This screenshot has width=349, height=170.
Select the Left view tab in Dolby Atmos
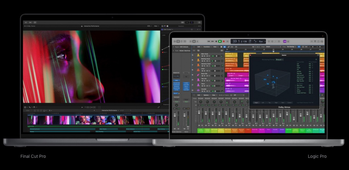point(263,103)
